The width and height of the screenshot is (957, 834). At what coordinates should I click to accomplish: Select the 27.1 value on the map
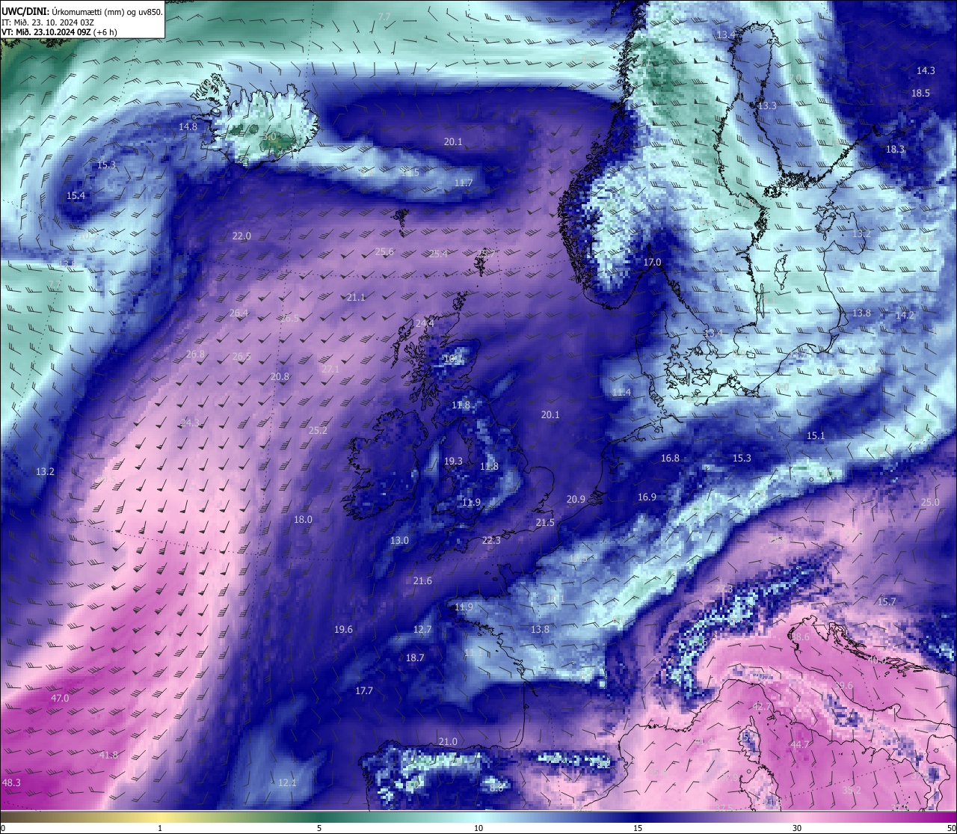(x=330, y=369)
